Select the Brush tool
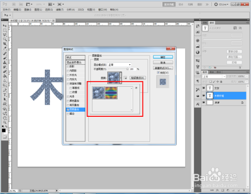 (5, 58)
